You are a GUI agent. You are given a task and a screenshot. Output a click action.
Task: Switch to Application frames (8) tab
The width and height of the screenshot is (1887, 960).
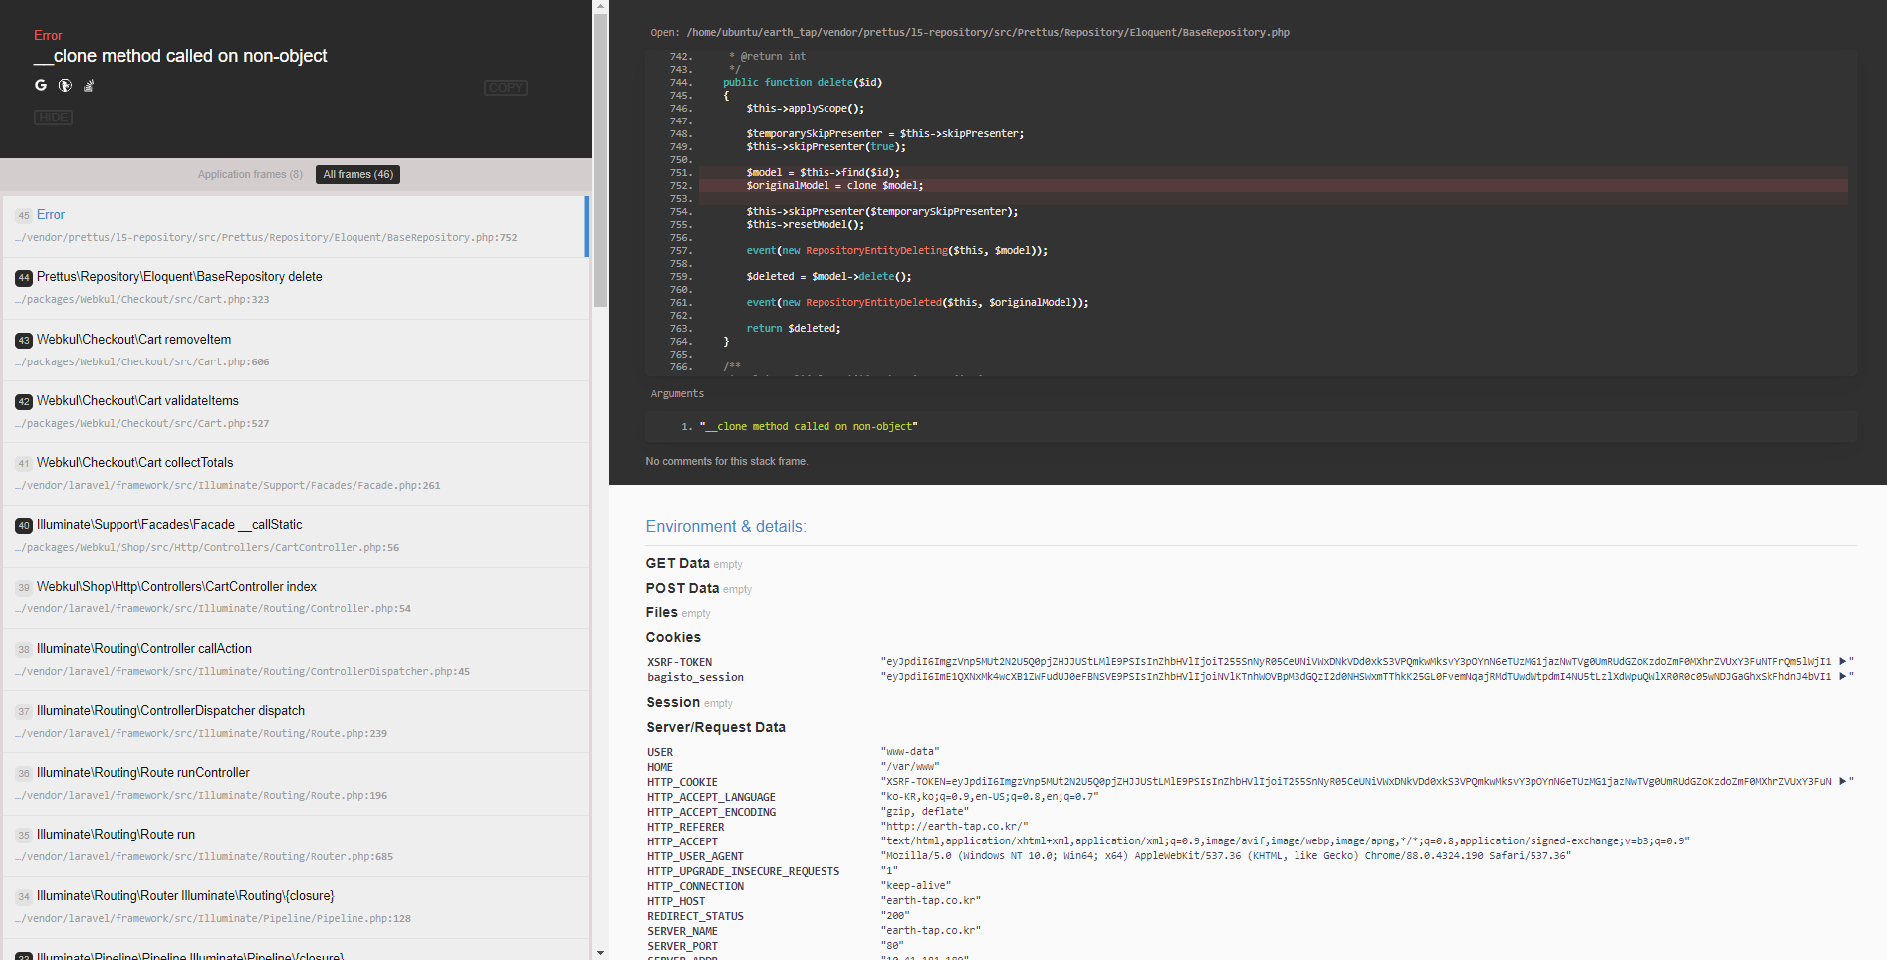pyautogui.click(x=250, y=174)
